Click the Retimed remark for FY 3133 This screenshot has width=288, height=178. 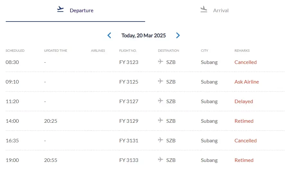244,160
